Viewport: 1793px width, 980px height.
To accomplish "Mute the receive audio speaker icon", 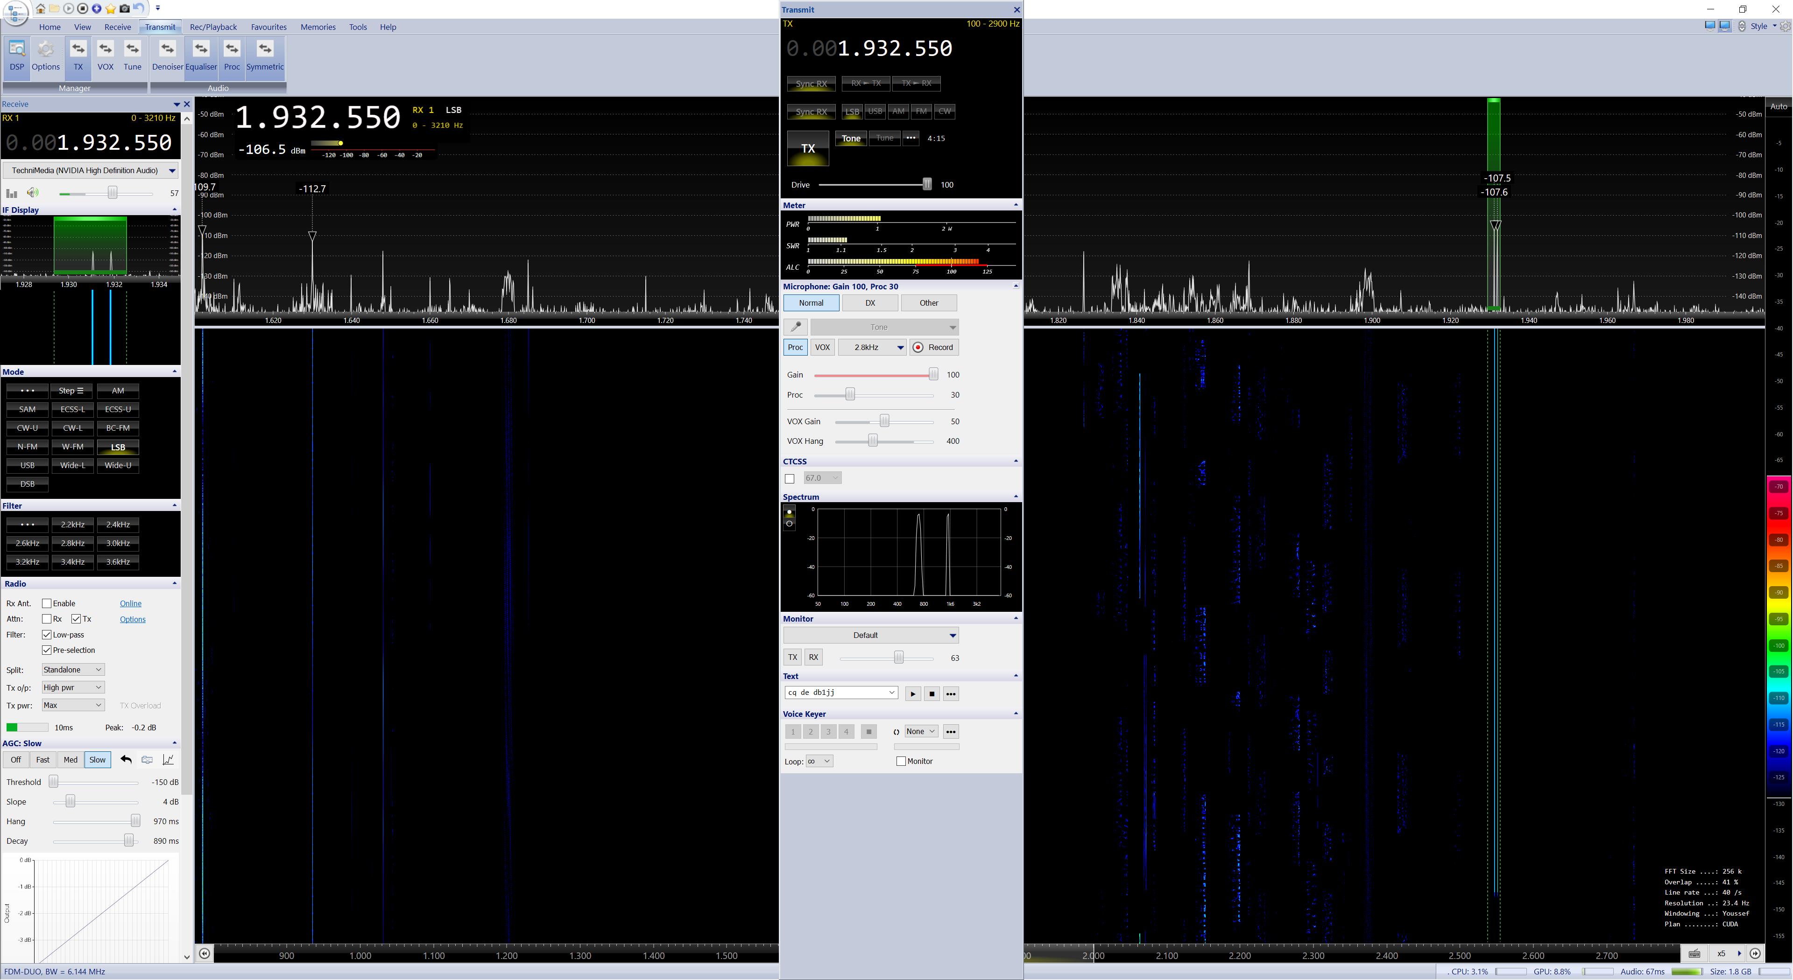I will point(33,193).
